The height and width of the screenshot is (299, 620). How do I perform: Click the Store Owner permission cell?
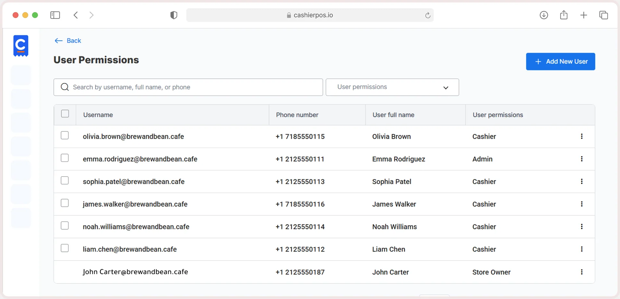(491, 272)
